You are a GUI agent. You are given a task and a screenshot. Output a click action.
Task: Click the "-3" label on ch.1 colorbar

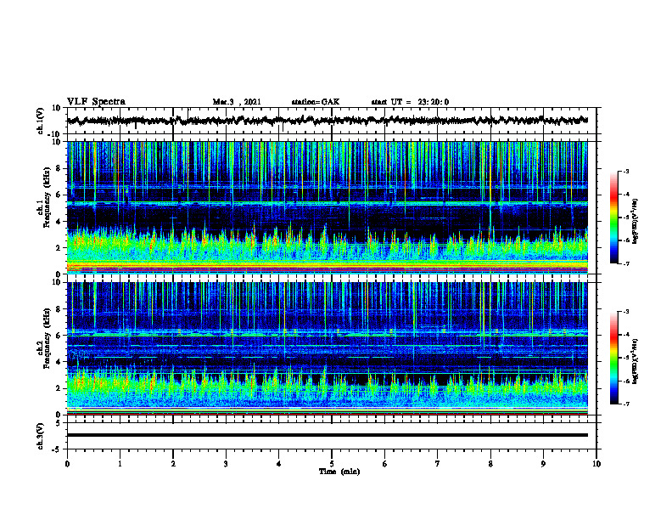click(625, 171)
